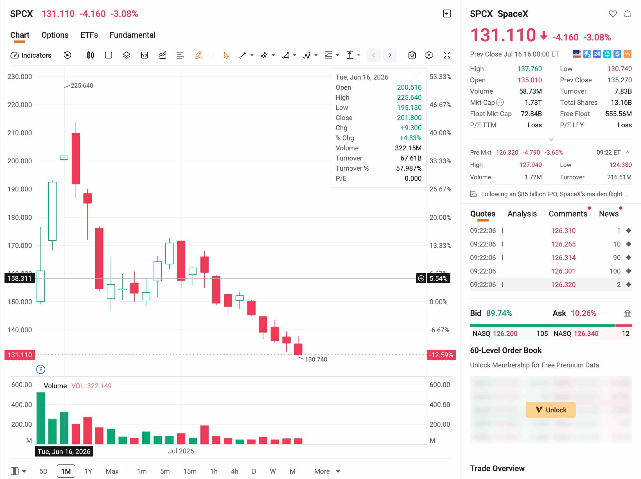Click the chart overlay trend icon
This screenshot has height=479, width=641.
162,55
